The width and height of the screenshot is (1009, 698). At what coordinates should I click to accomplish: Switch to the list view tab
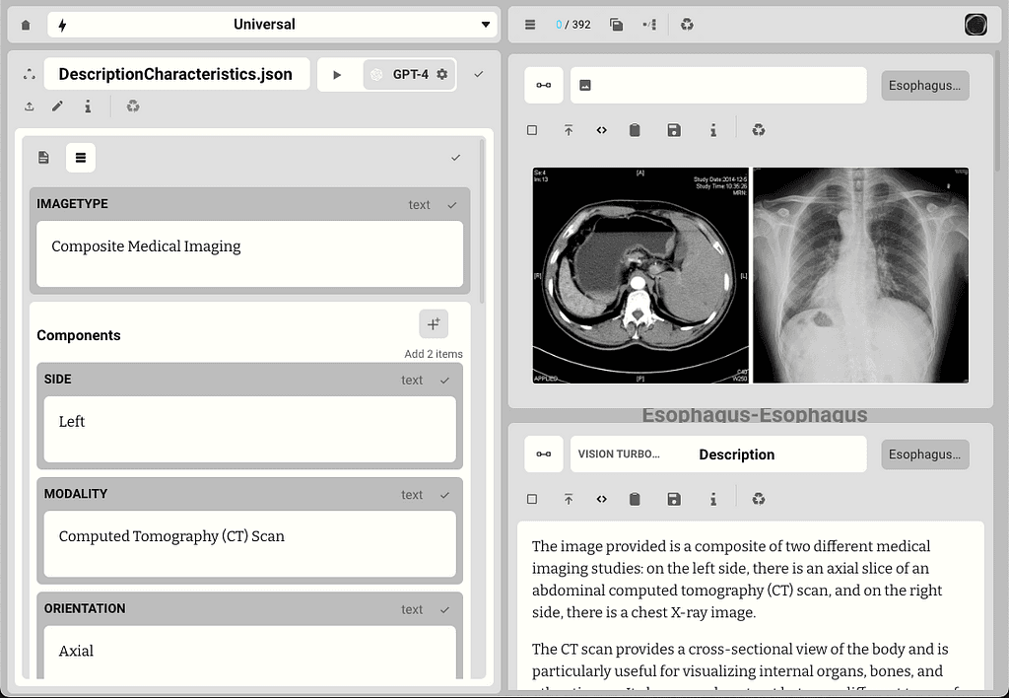point(81,157)
